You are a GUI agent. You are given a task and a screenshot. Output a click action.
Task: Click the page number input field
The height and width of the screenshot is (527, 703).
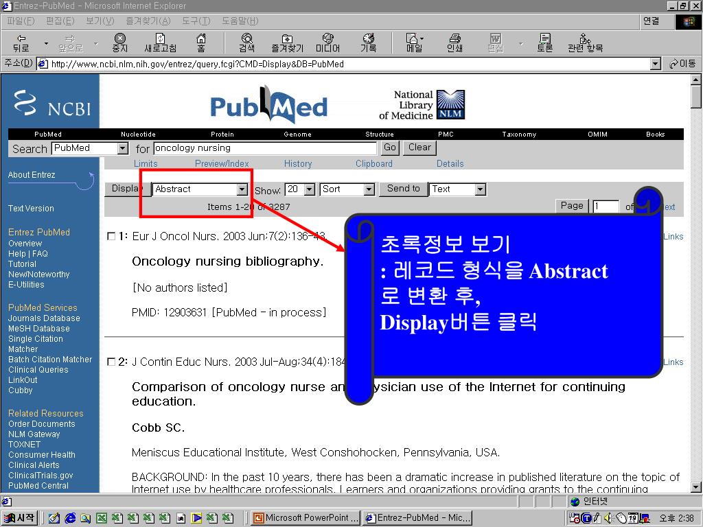coord(606,207)
